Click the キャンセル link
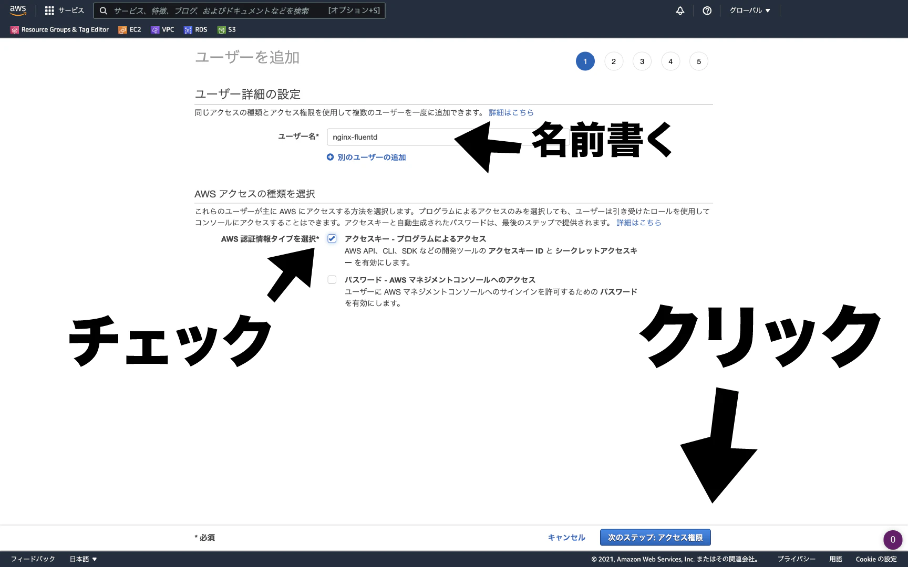The height and width of the screenshot is (567, 908). pyautogui.click(x=566, y=538)
